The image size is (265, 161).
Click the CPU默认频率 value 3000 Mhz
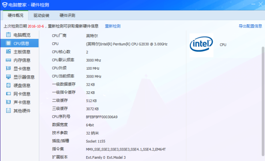tap(94, 60)
